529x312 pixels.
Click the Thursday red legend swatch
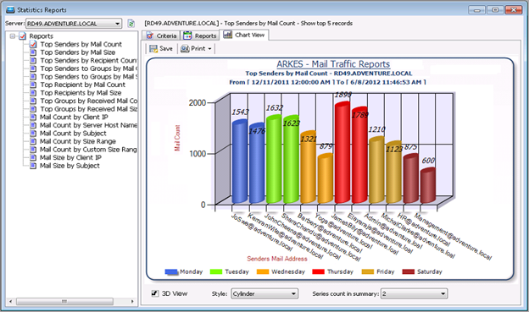click(318, 271)
